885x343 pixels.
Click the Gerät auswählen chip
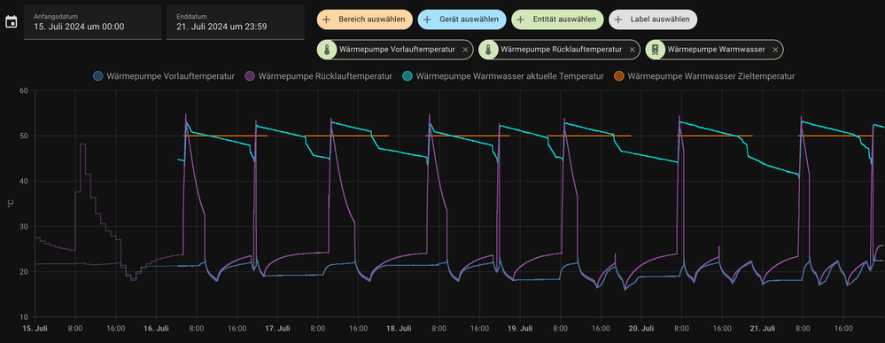[x=462, y=19]
